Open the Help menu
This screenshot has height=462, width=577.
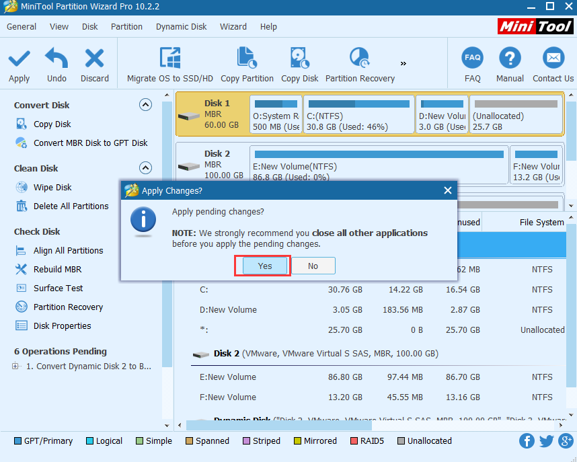[268, 26]
